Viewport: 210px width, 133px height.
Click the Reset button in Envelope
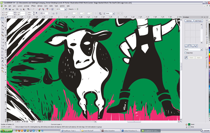(x=191, y=58)
